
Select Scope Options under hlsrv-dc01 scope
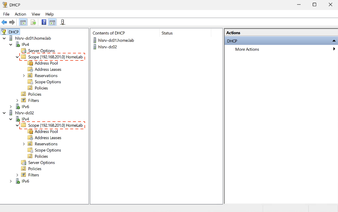click(48, 82)
